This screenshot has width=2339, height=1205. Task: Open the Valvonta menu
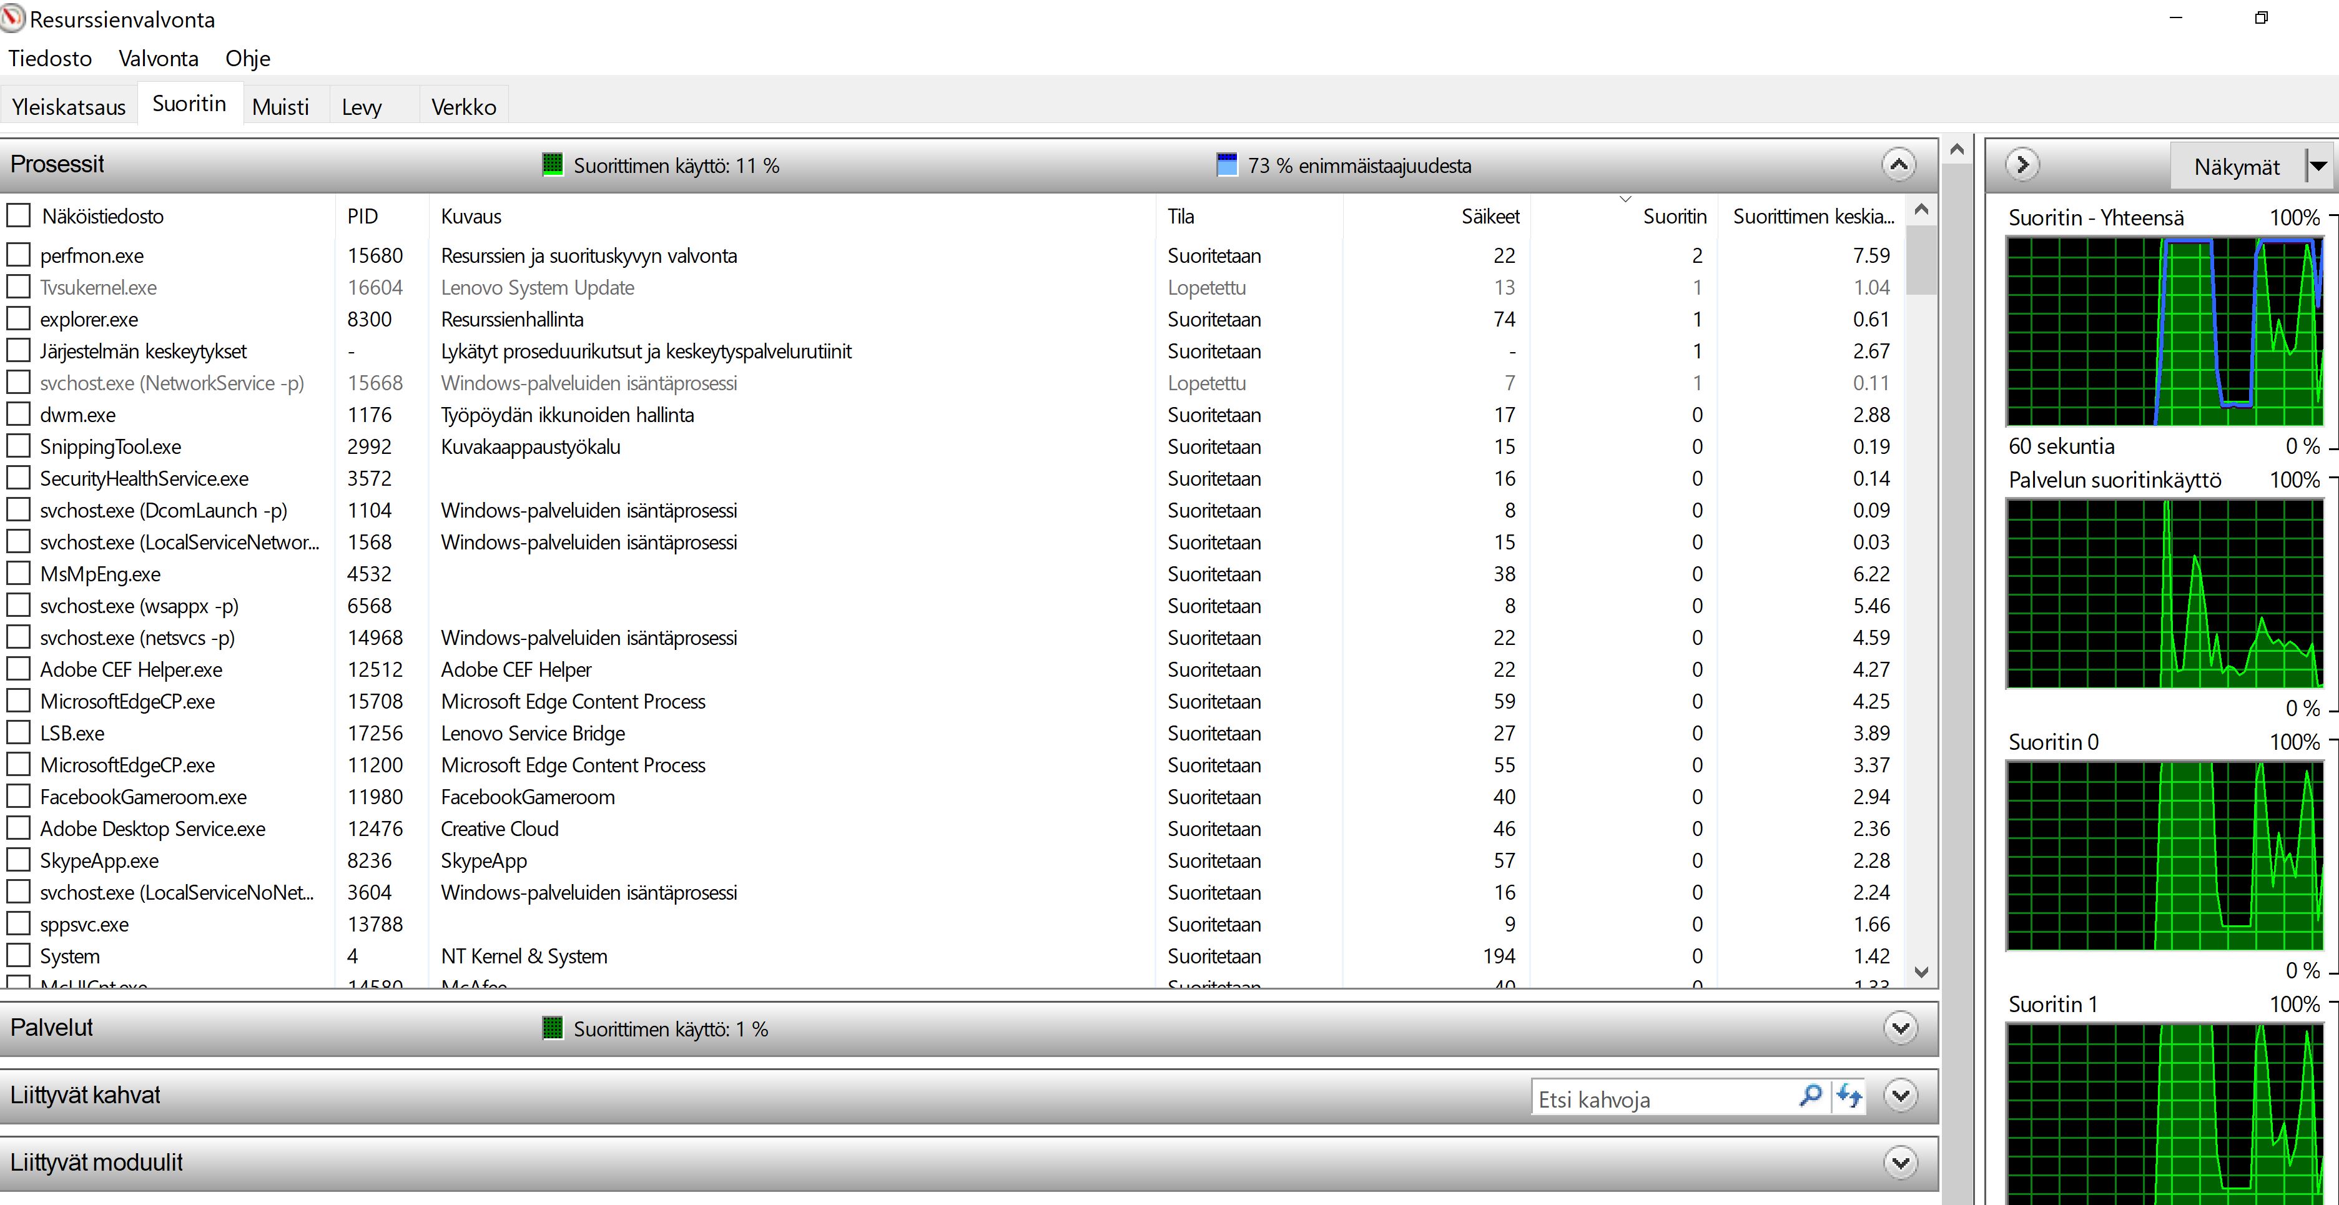point(158,59)
